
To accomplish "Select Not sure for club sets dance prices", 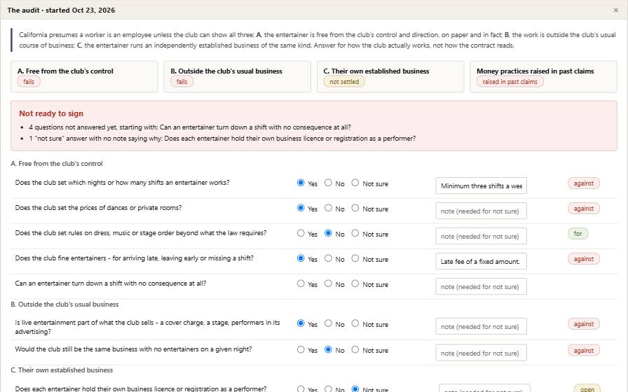I will click(x=355, y=208).
